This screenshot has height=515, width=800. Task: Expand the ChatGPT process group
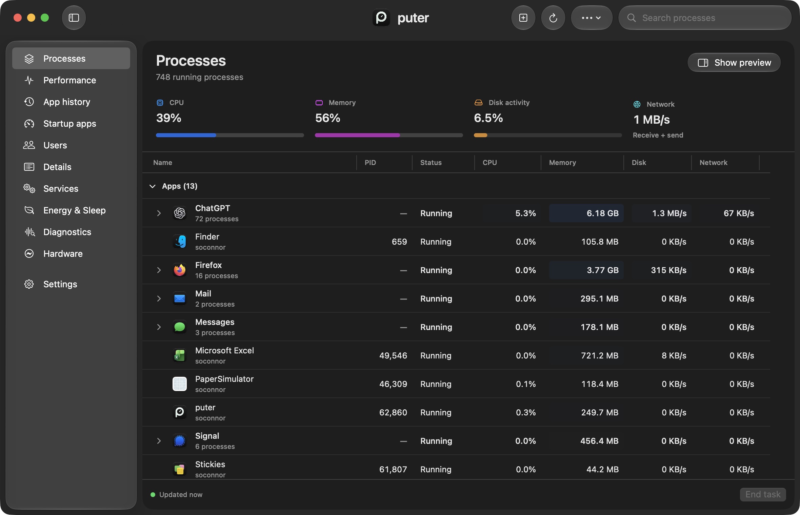coord(159,213)
